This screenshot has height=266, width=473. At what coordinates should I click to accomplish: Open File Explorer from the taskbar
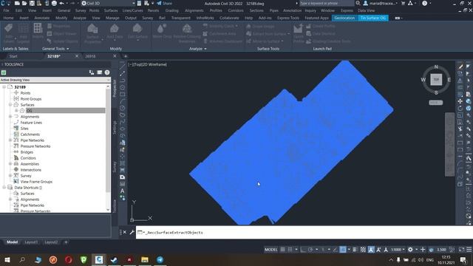point(145,259)
